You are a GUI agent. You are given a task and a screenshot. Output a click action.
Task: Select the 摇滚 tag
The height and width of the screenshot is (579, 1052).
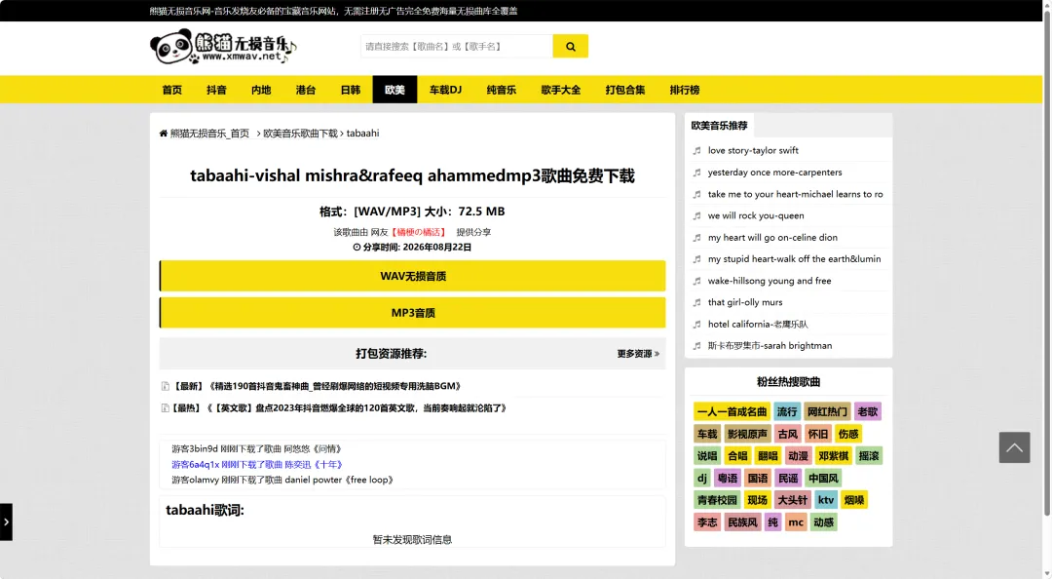coord(868,456)
